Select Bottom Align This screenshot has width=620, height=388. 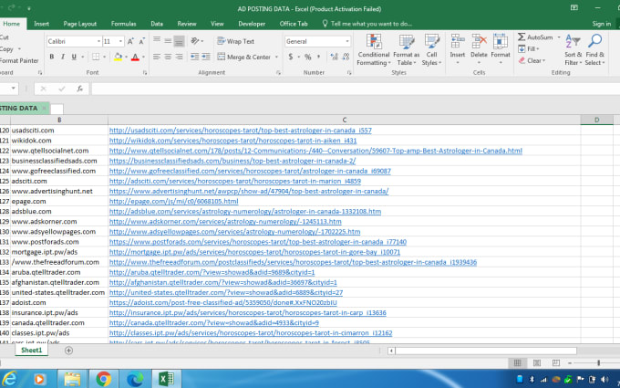[179, 41]
